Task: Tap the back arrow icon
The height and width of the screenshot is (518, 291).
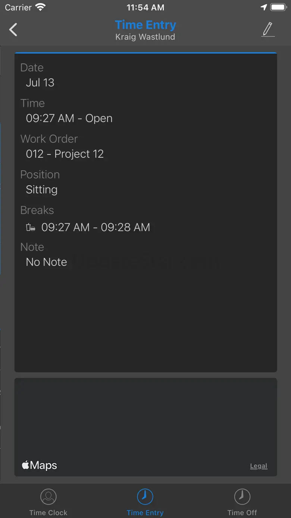Action: coord(13,30)
